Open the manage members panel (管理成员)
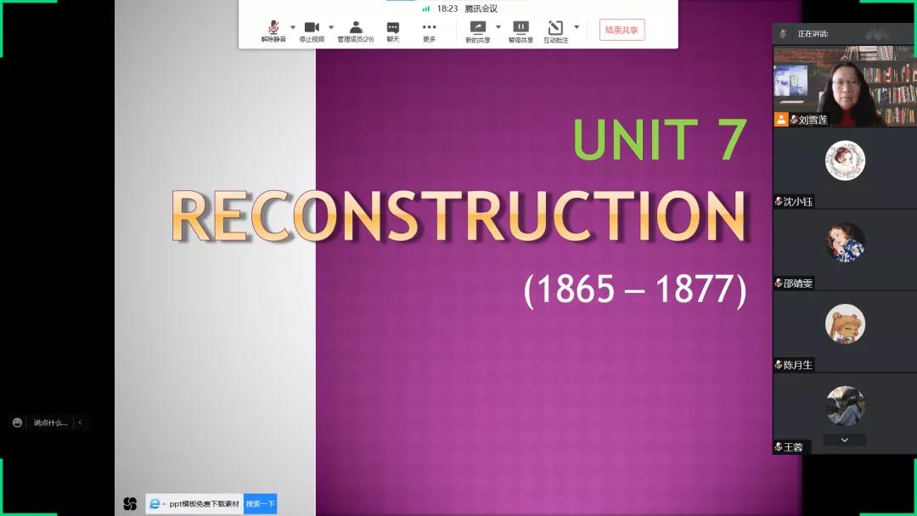 356,28
